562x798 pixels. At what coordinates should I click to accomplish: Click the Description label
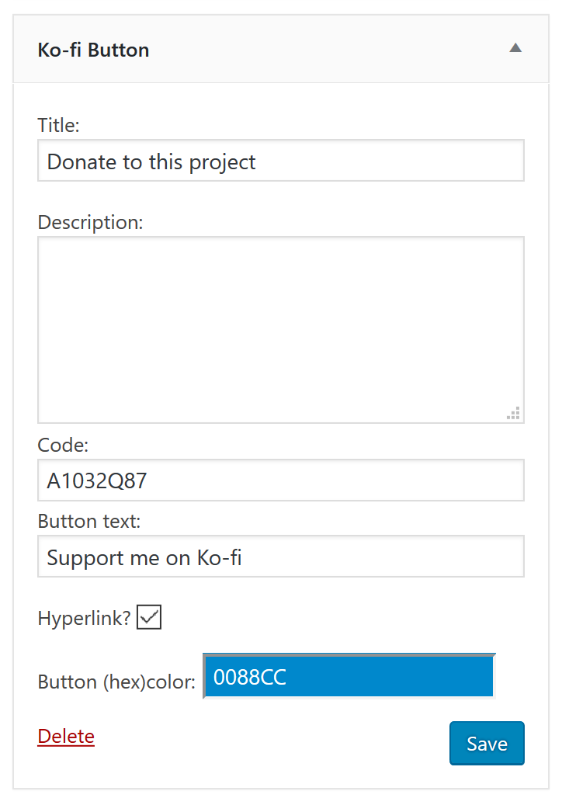click(x=90, y=223)
